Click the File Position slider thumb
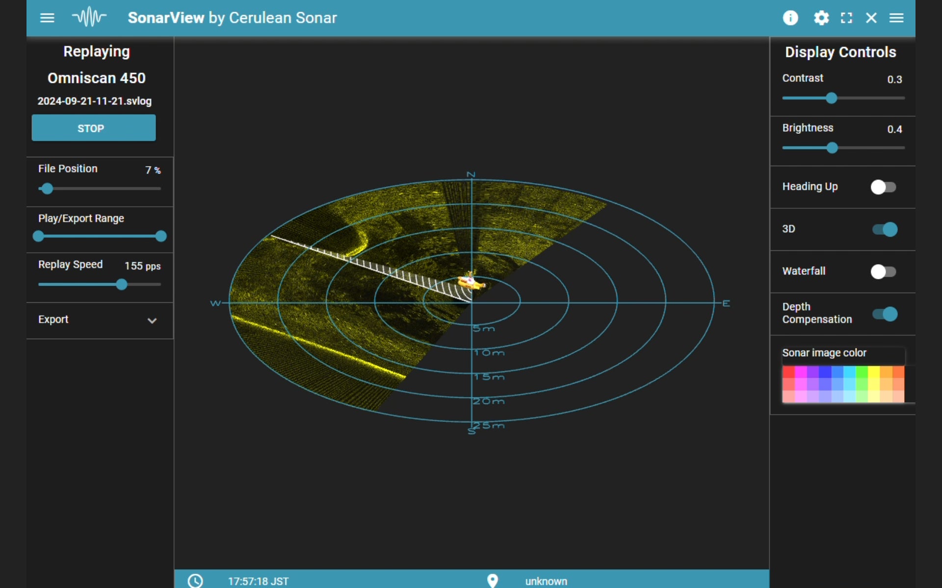The width and height of the screenshot is (942, 588). click(x=47, y=189)
